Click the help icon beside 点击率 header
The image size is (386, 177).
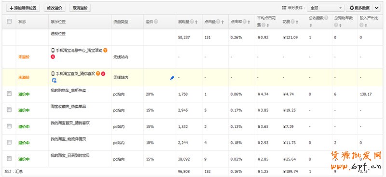pyautogui.click(x=245, y=22)
